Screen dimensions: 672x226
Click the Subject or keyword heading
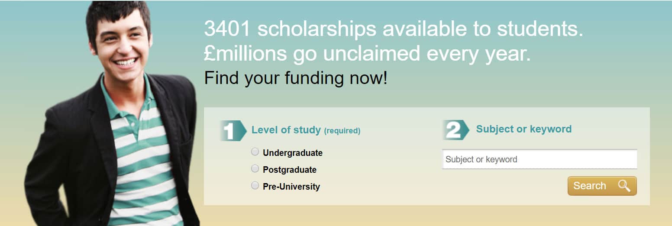(524, 129)
